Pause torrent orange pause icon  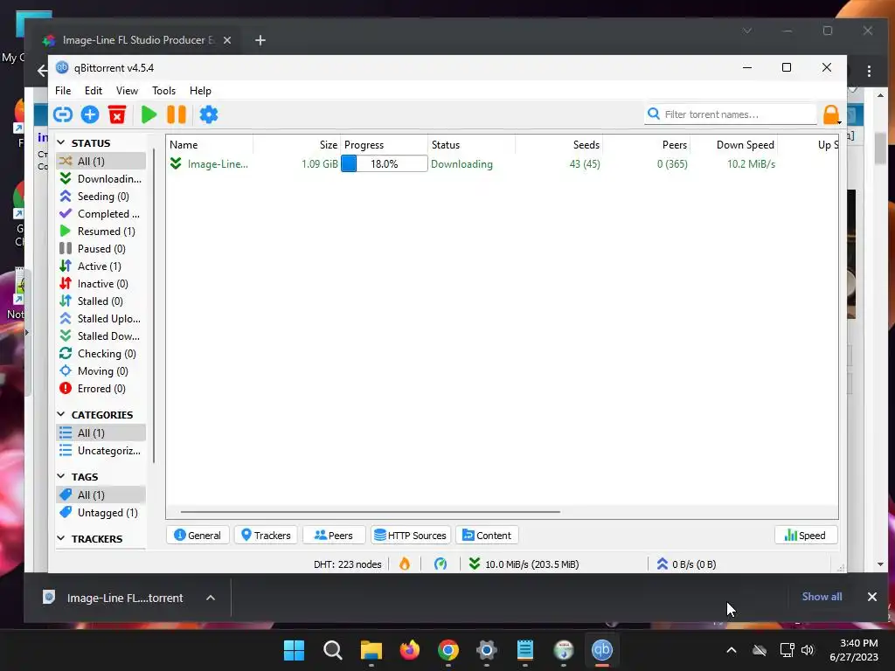(x=177, y=114)
